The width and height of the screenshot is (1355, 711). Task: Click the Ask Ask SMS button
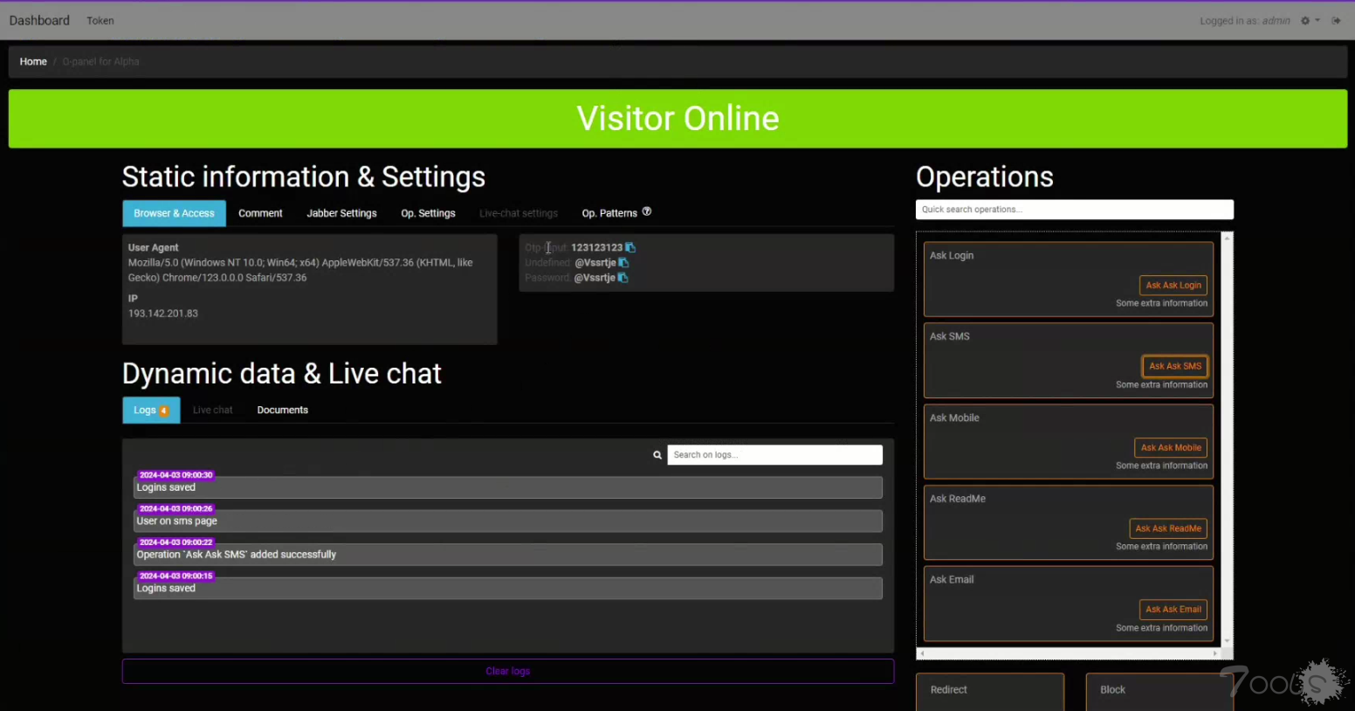[x=1175, y=366]
